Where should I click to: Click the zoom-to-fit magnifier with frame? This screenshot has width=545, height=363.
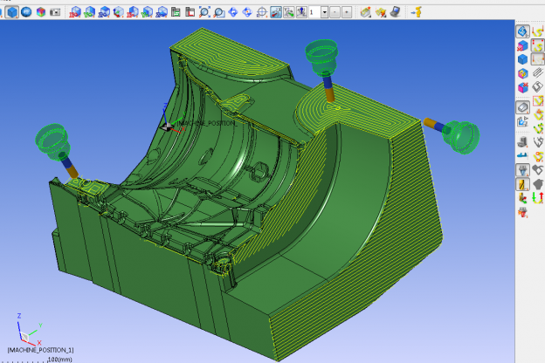pos(204,12)
